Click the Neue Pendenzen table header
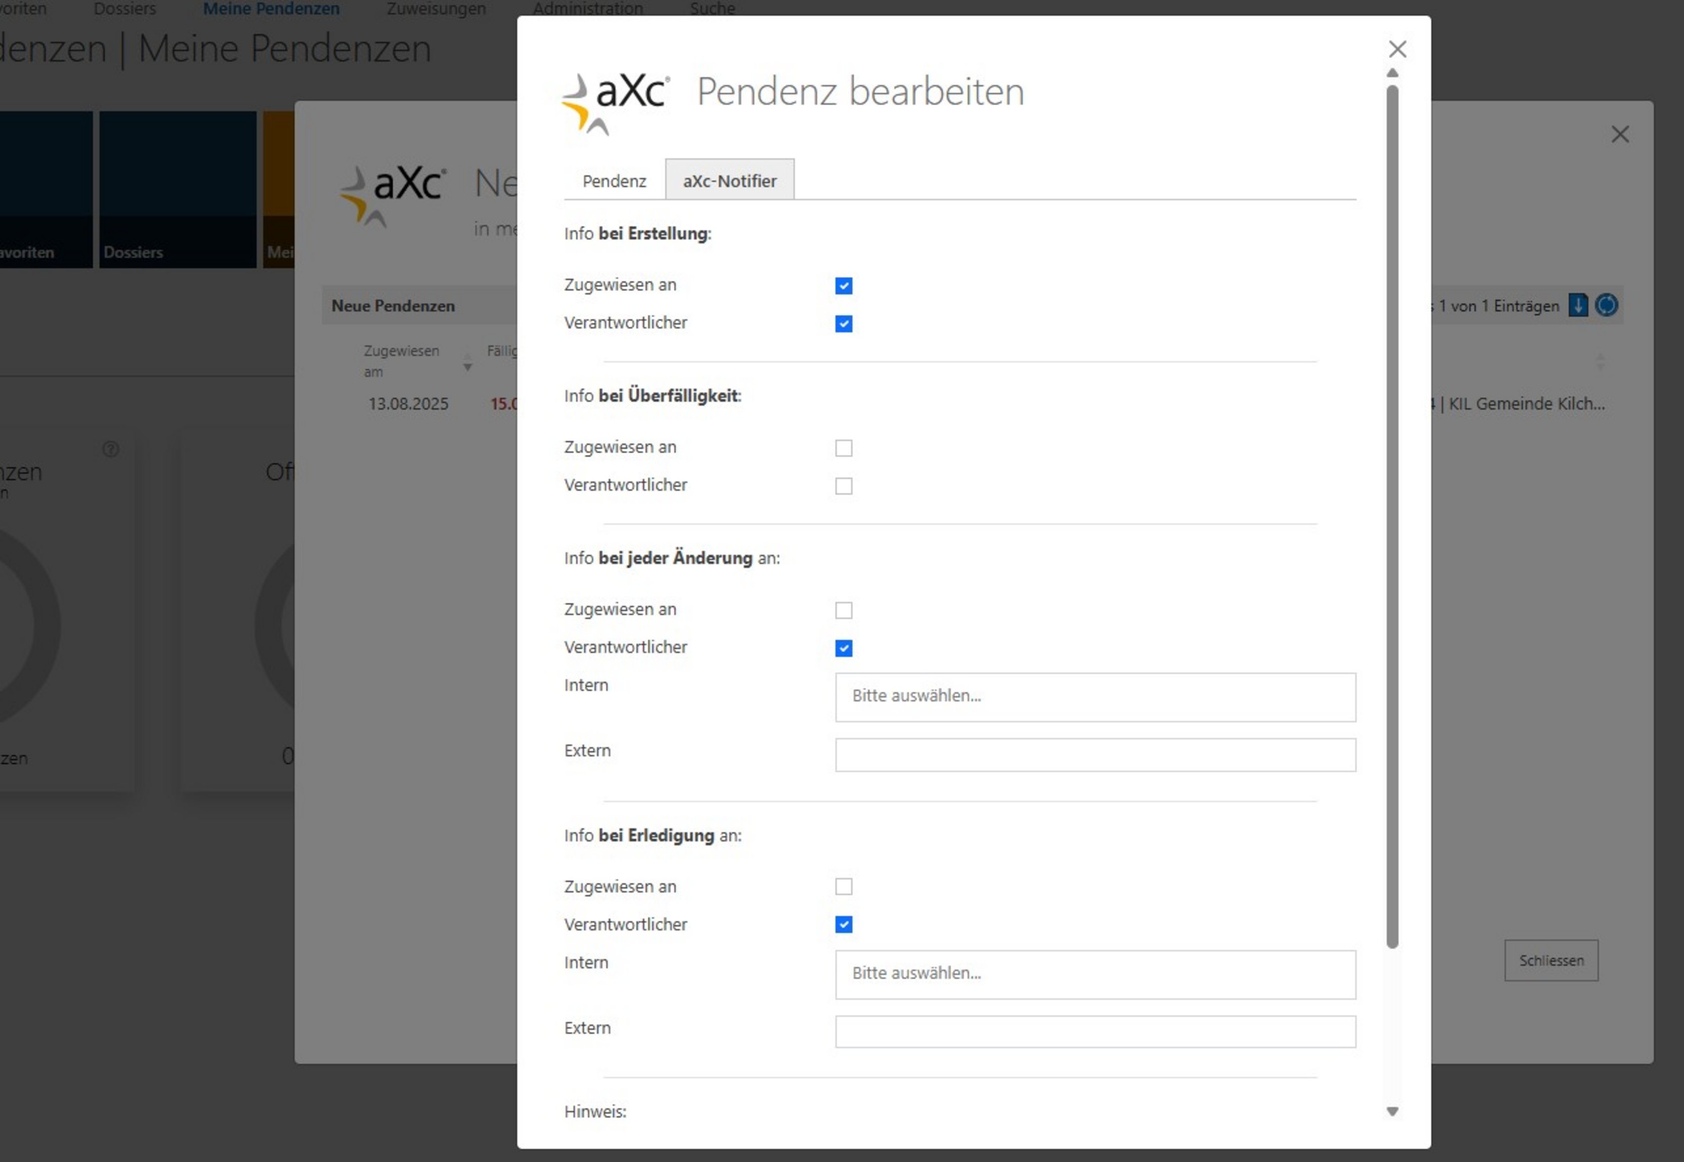The image size is (1684, 1162). click(x=393, y=306)
